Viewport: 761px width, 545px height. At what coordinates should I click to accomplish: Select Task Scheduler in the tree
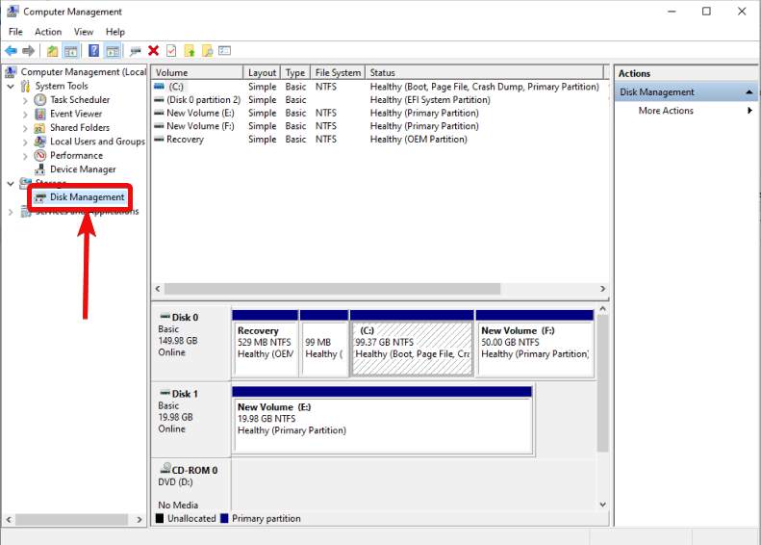pos(79,100)
